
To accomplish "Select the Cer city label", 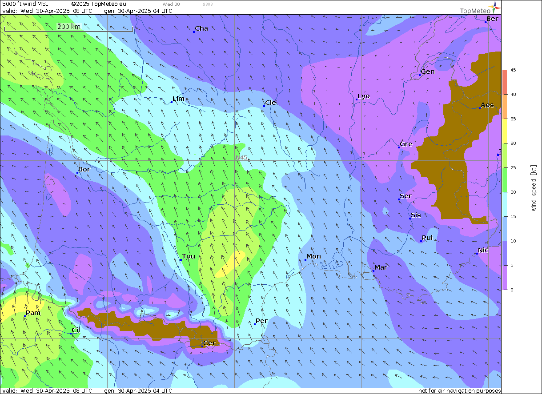I will pos(209,343).
